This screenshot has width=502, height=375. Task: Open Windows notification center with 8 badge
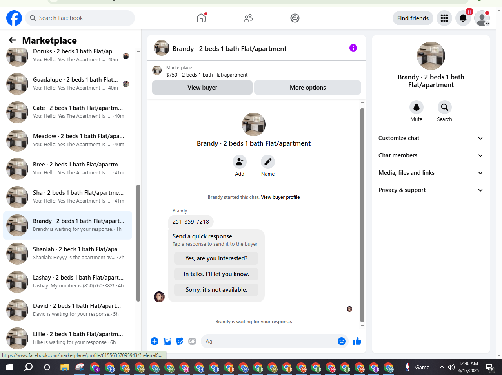tap(490, 368)
